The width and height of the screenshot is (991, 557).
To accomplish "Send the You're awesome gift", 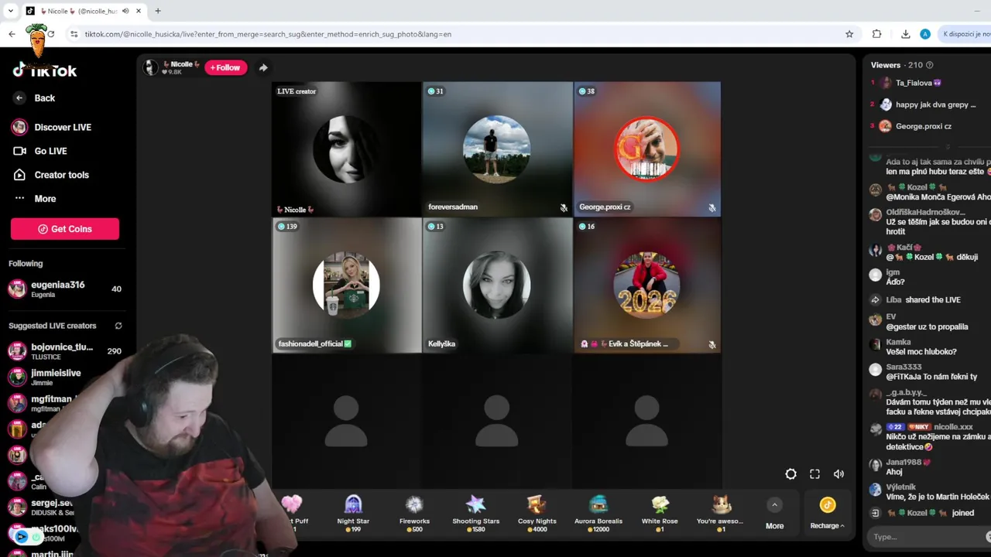I will point(720,513).
